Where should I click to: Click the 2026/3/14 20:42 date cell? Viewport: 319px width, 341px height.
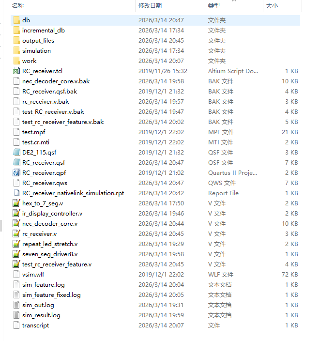161,193
